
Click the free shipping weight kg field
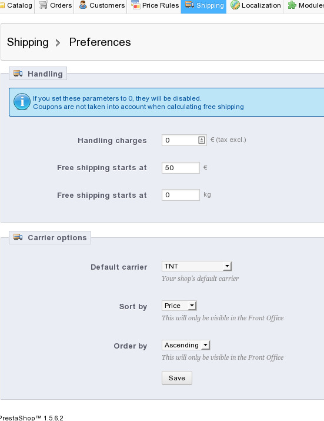(181, 195)
